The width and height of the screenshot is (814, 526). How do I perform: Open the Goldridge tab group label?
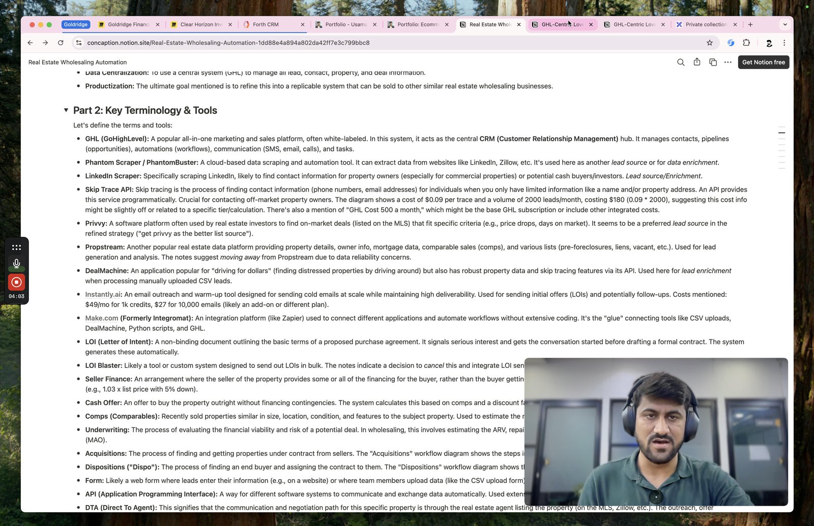tap(76, 24)
